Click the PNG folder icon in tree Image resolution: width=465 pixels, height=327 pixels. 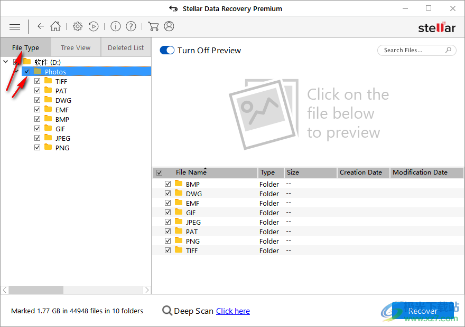48,147
